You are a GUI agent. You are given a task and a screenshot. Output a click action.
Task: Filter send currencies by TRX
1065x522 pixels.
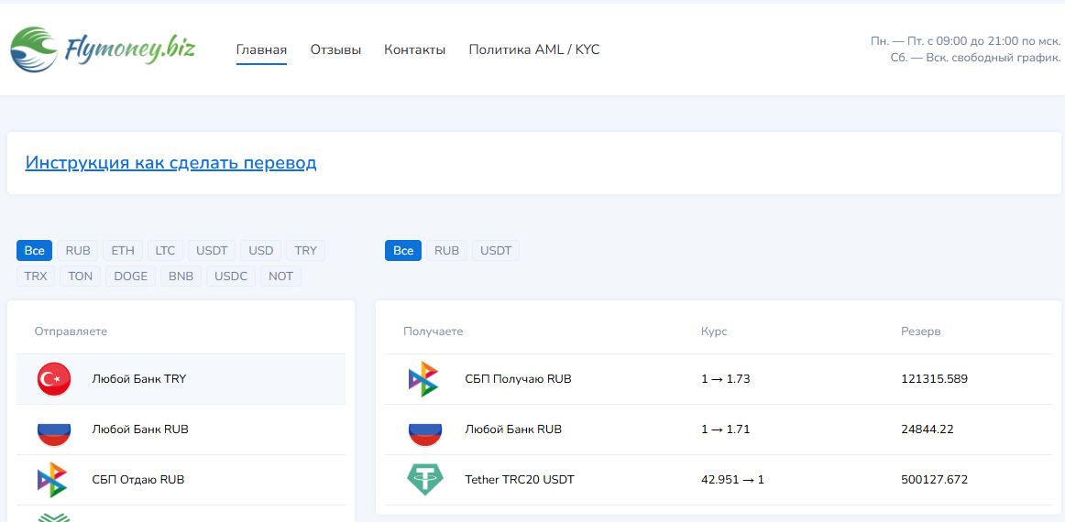36,277
